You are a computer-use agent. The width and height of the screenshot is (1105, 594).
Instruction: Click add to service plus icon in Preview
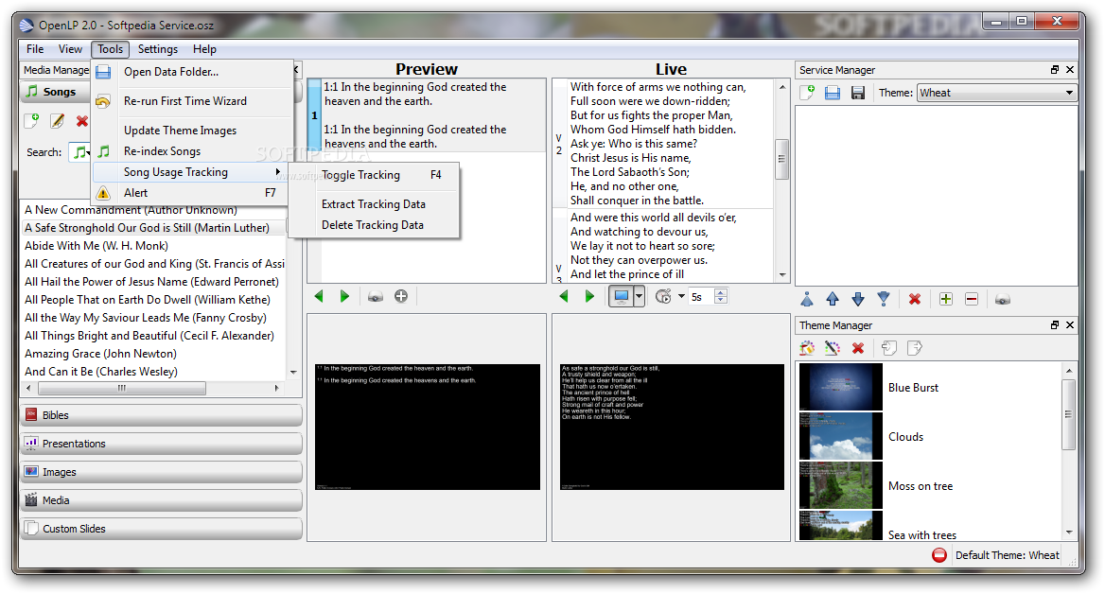click(x=401, y=297)
